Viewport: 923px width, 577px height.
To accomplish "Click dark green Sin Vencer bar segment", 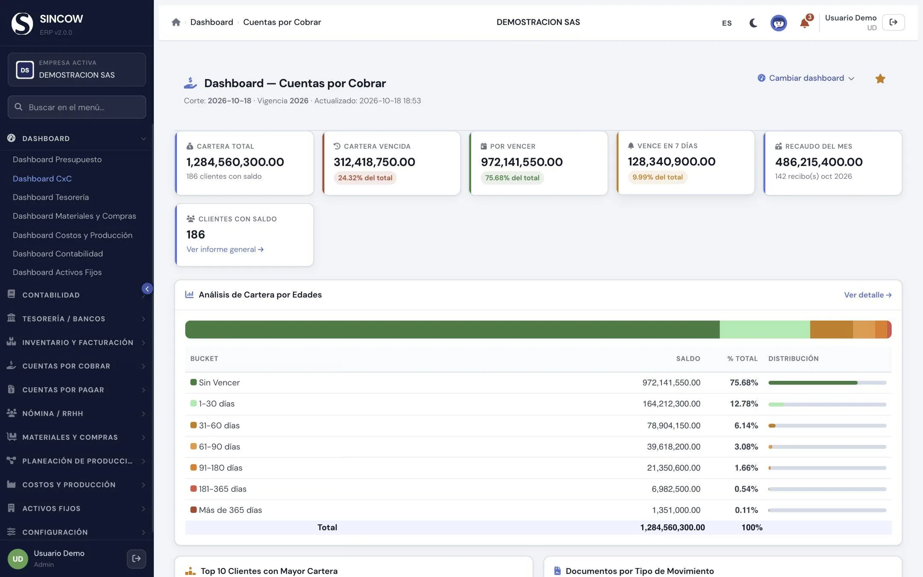I will [x=452, y=330].
